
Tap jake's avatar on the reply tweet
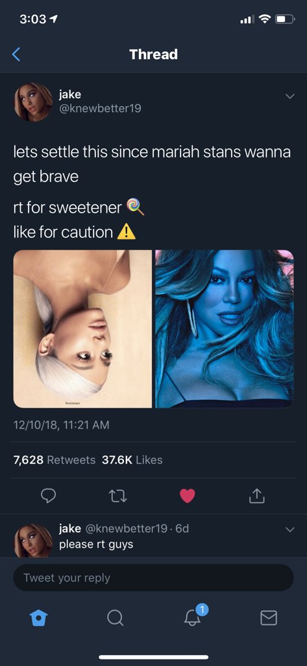pyautogui.click(x=33, y=540)
